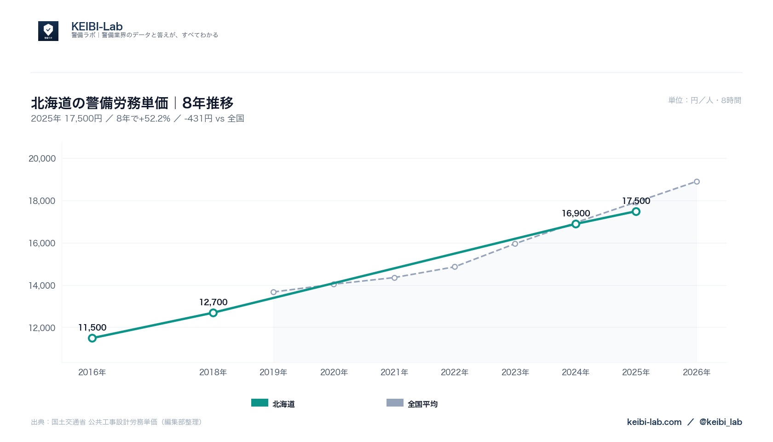This screenshot has height=442, width=773.
Task: Open the @keibi_lab handle
Action: pyautogui.click(x=721, y=422)
